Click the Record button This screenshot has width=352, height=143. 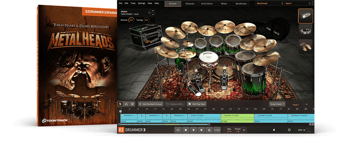coord(201,130)
